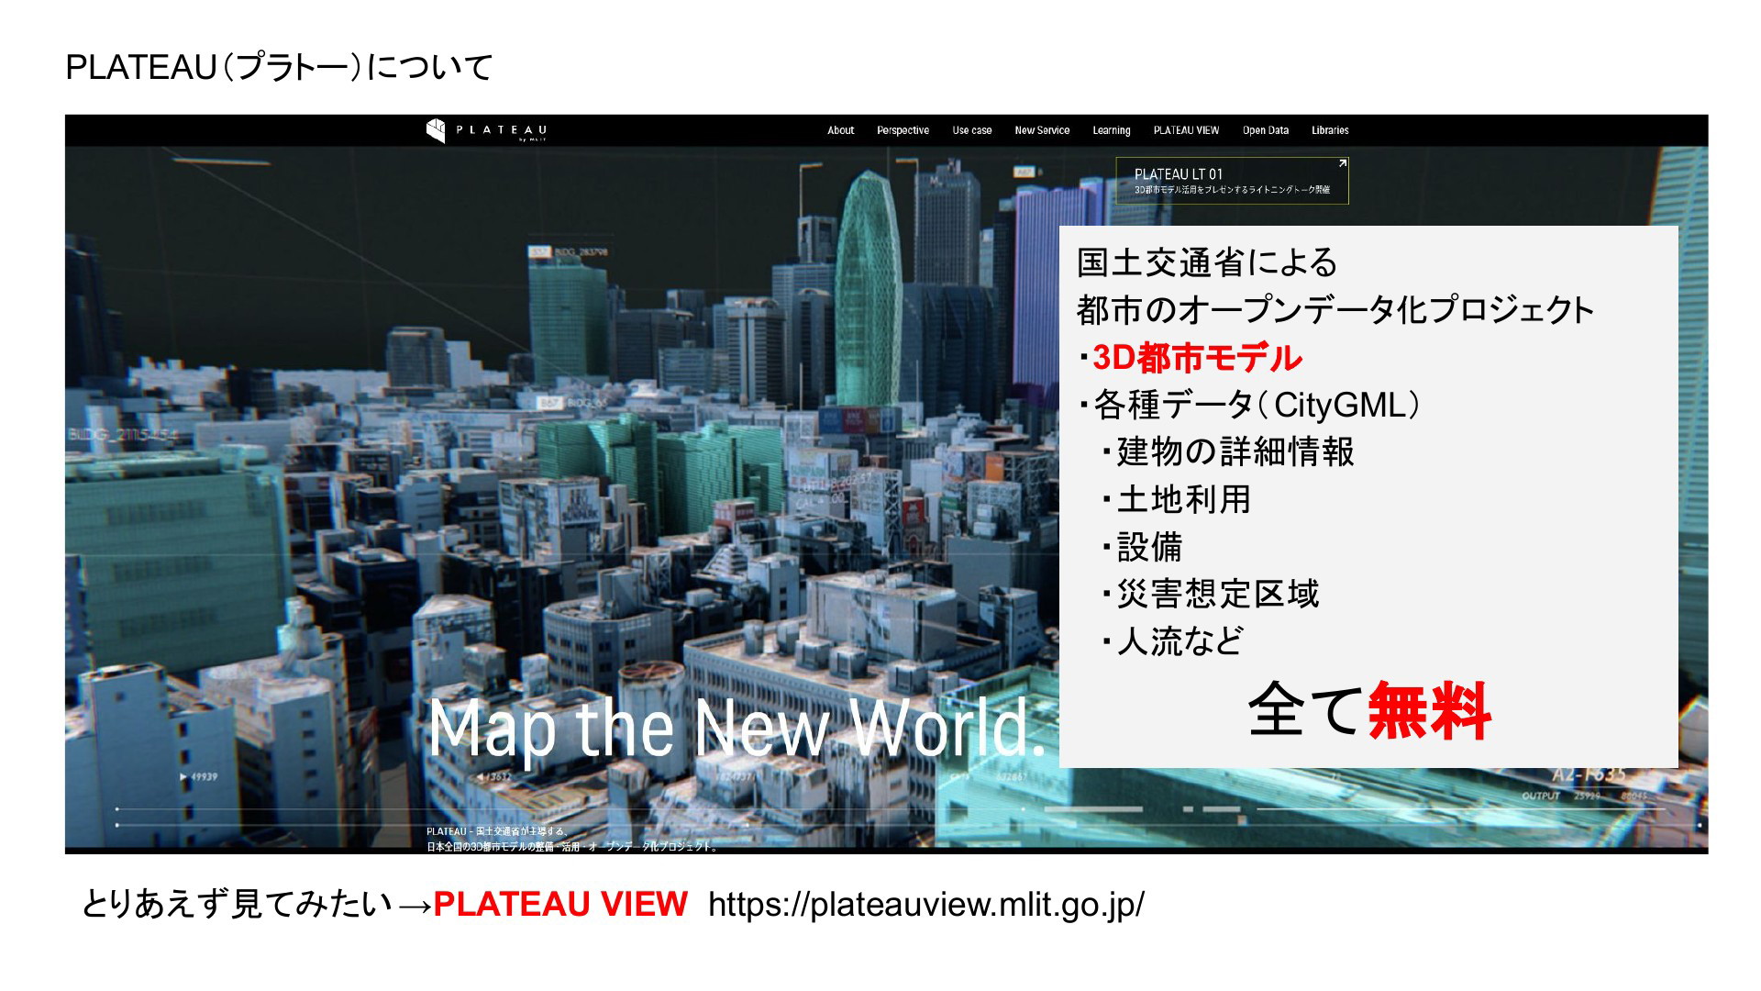Open the About menu item
Screen dimensions: 1761x991
(840, 130)
